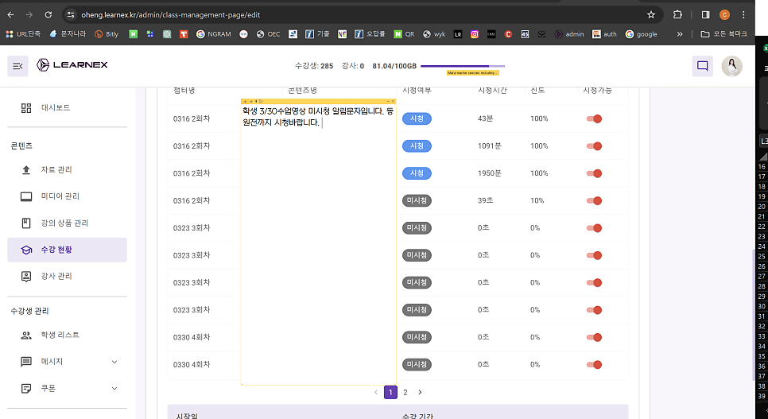
Task: Click the 1950분 viewing time cell
Action: (x=490, y=173)
